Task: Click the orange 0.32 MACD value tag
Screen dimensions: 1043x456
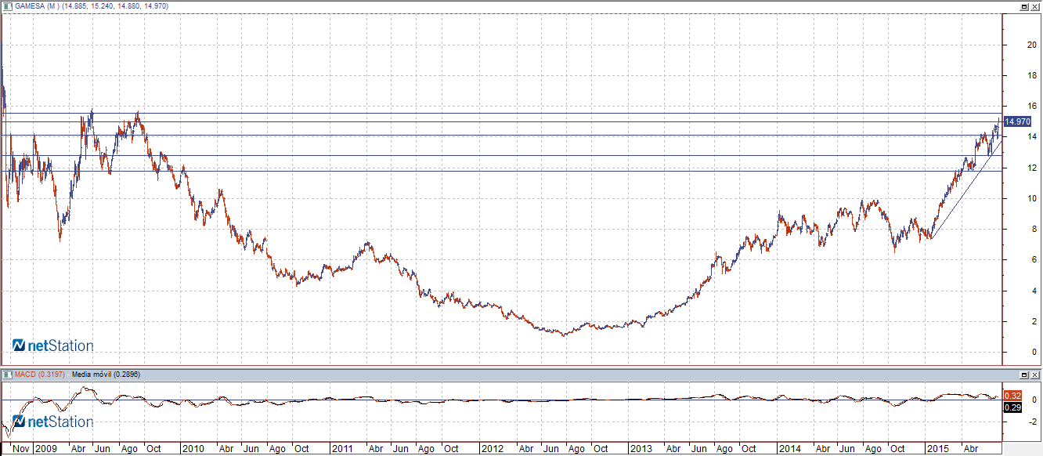Action: [1013, 396]
